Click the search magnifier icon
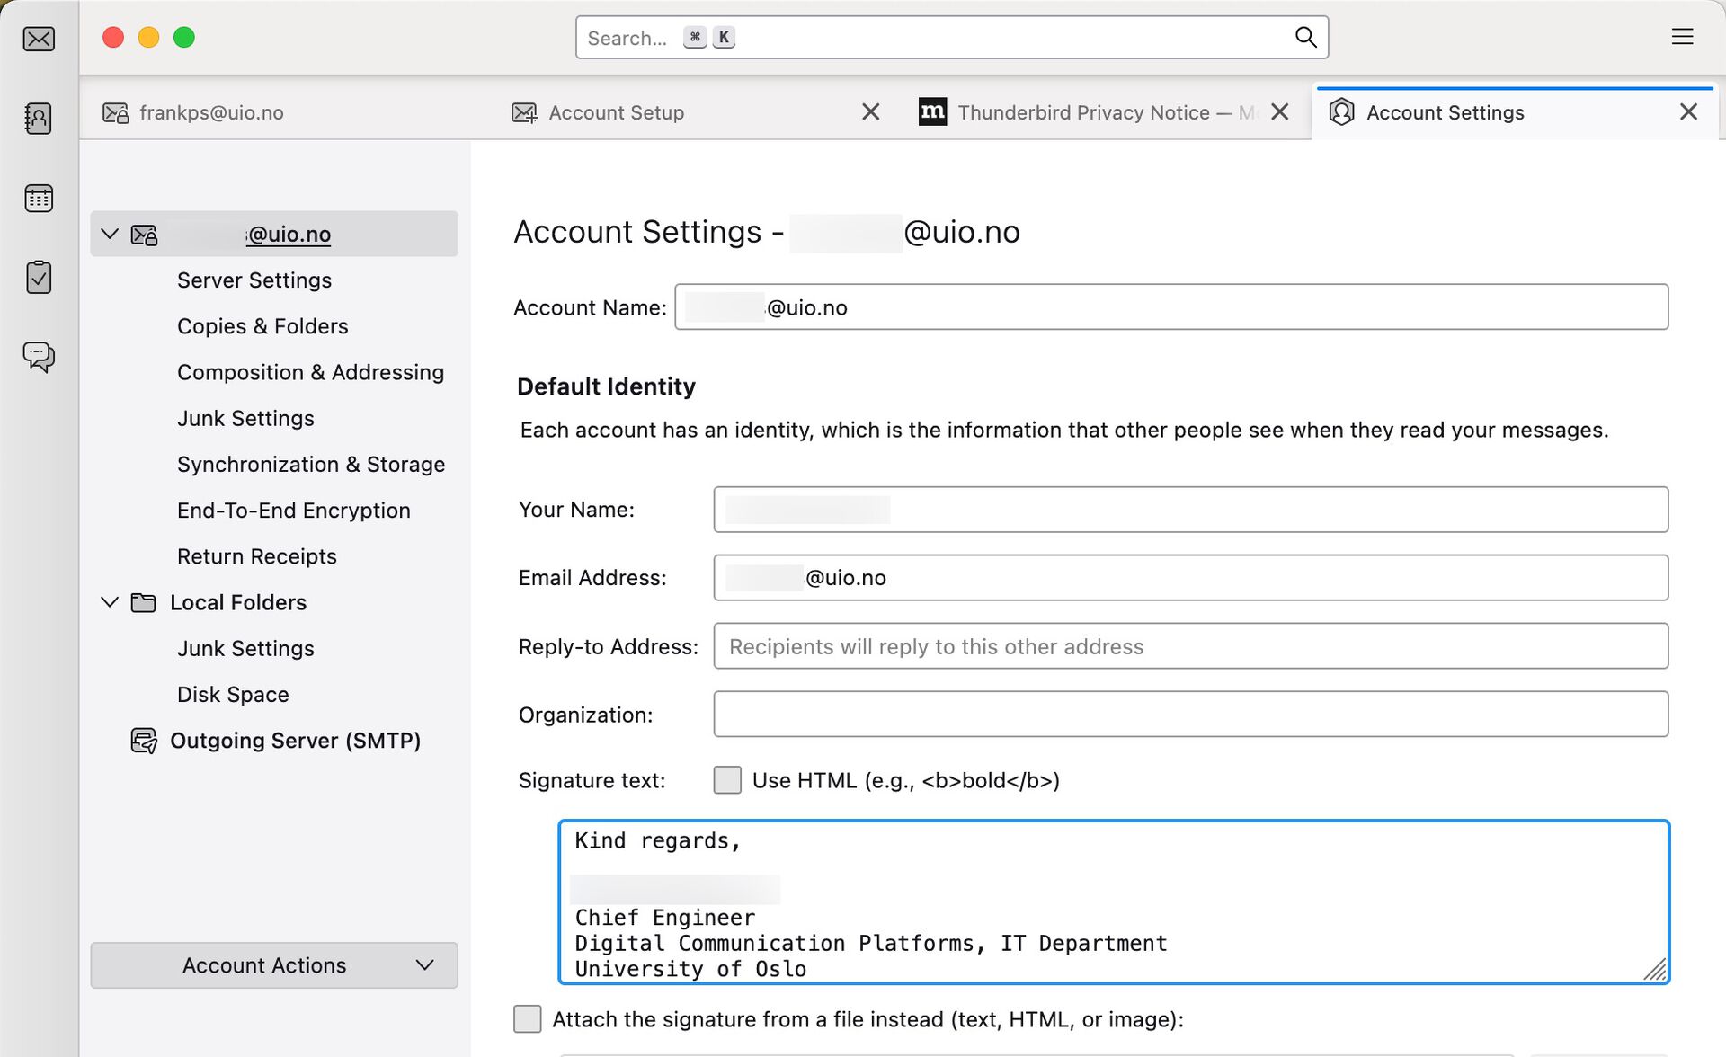Screen dimensions: 1726x1057 pos(1305,37)
